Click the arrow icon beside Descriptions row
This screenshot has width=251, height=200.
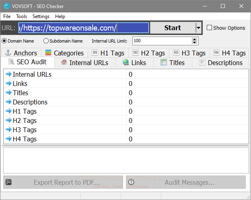click(8, 102)
